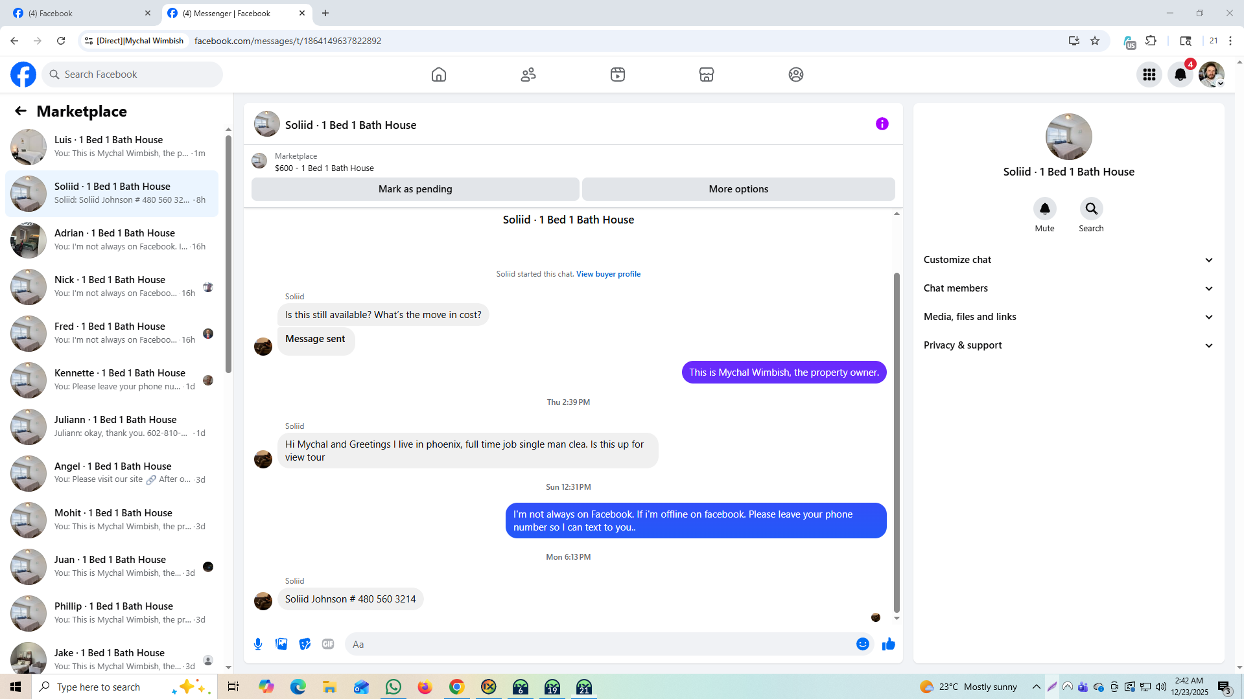The height and width of the screenshot is (699, 1244).
Task: Open WhatsApp from the taskbar
Action: (393, 687)
